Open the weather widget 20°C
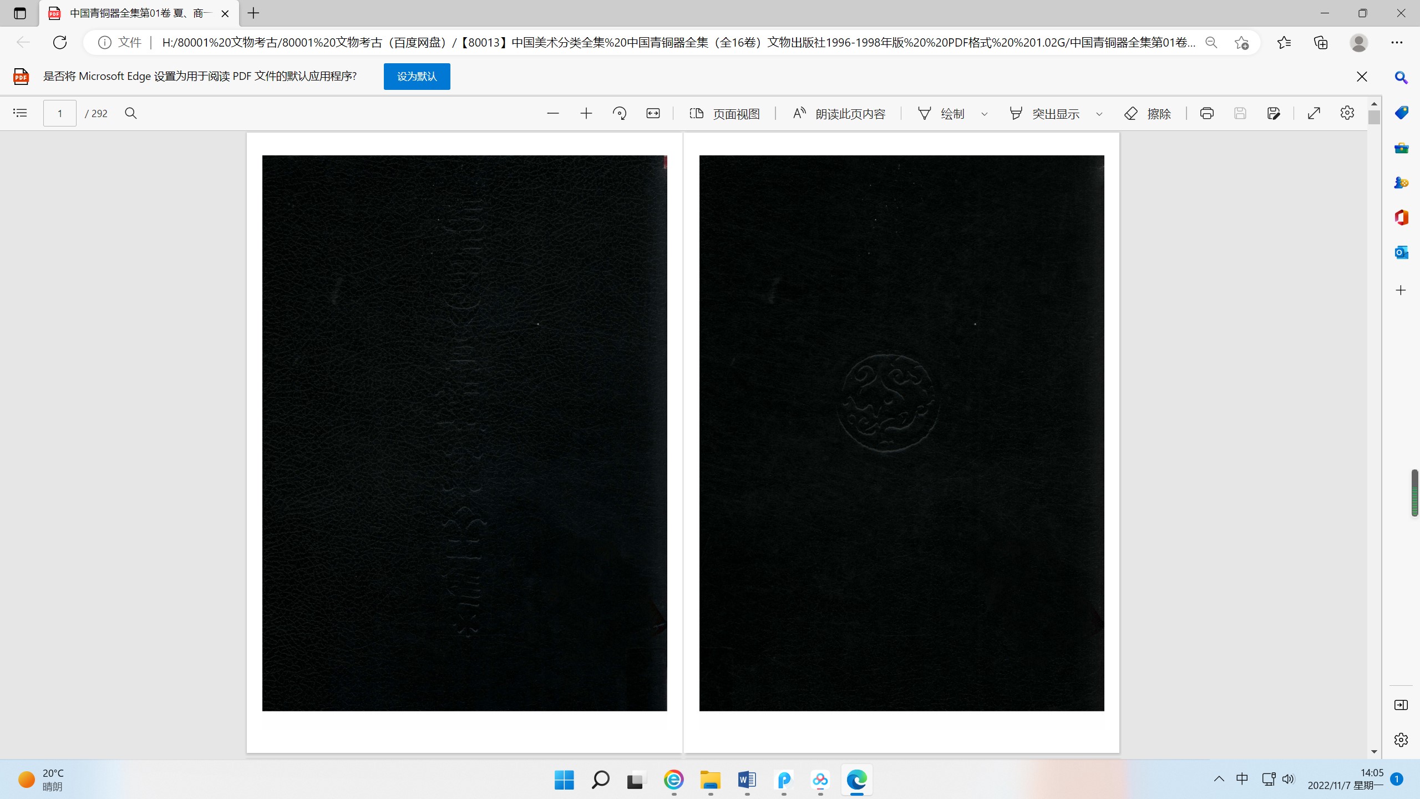1420x799 pixels. (x=42, y=780)
